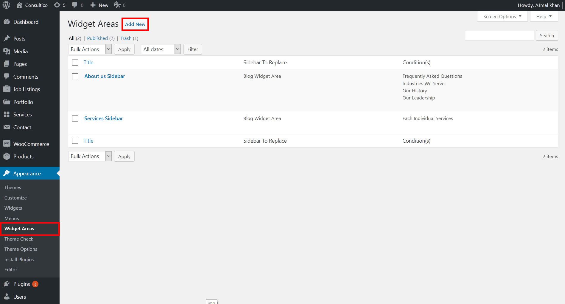Toggle the select-all checkbox in header row
Viewport: 565px width, 304px height.
tap(75, 63)
